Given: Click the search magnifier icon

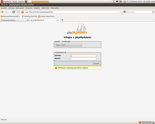Looking at the screenshot, I should [x=153, y=12].
